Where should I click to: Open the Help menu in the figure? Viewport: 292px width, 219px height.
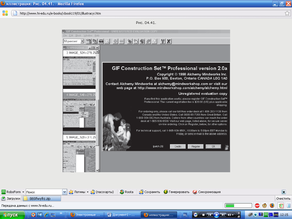coord(97,35)
